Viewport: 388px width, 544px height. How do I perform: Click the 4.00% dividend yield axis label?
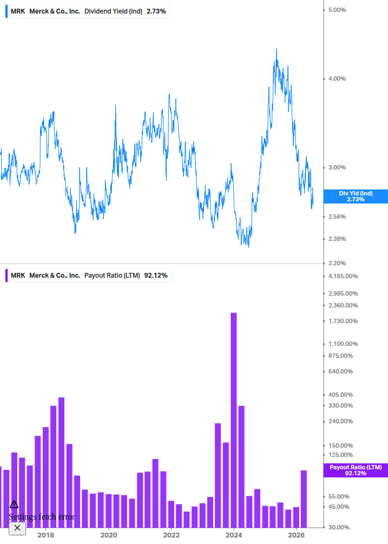(x=337, y=78)
